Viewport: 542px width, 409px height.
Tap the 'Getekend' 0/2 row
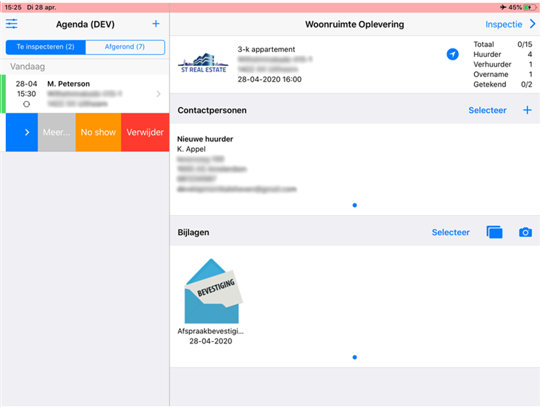503,84
